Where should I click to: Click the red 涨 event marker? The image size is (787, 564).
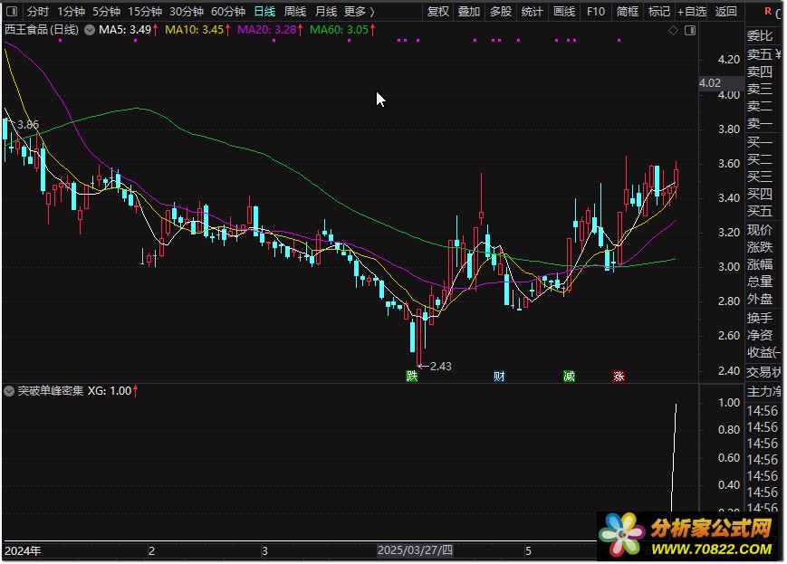pyautogui.click(x=619, y=376)
